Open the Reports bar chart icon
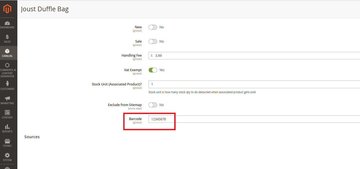 [7, 127]
